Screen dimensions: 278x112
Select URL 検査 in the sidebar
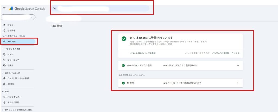(18, 42)
